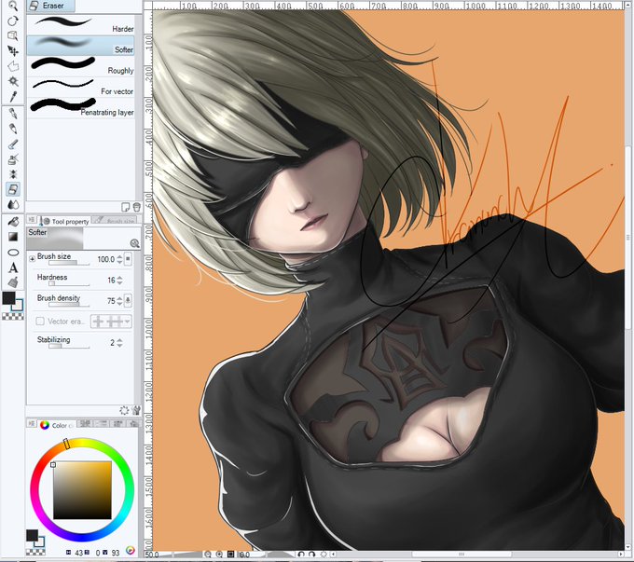Select the Harder eraser sub tool
634x562 pixels.
(81, 24)
